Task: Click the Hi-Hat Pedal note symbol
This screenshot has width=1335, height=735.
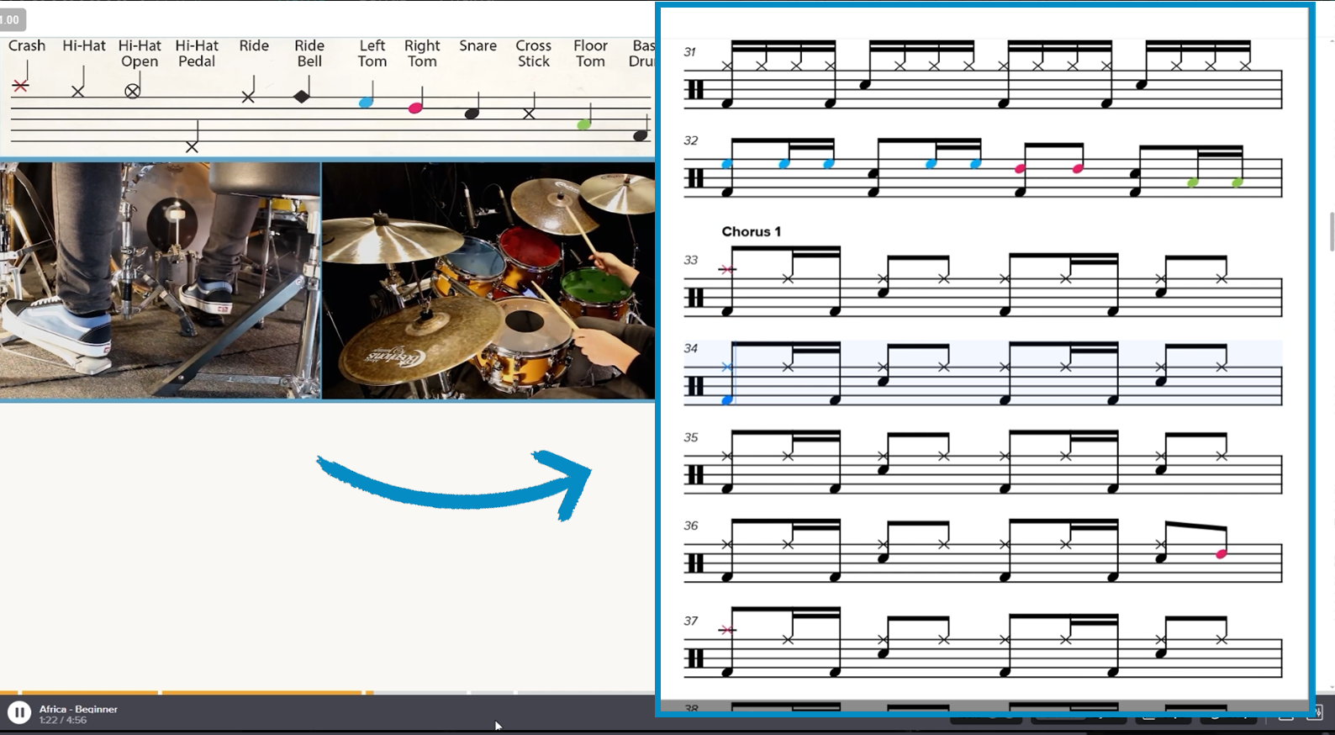Action: coord(193,147)
